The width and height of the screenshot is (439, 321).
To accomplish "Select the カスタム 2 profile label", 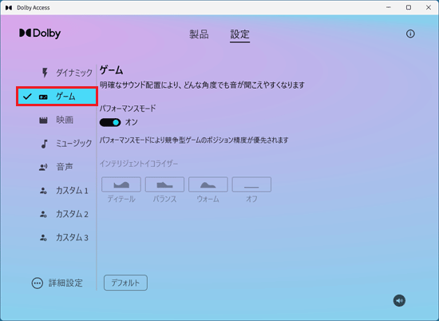I will pos(72,214).
